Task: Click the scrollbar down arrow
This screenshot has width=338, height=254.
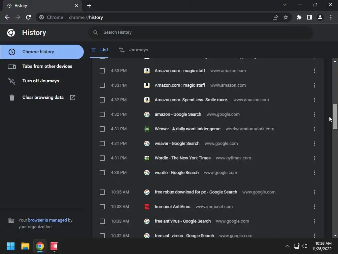Action: tap(335, 235)
